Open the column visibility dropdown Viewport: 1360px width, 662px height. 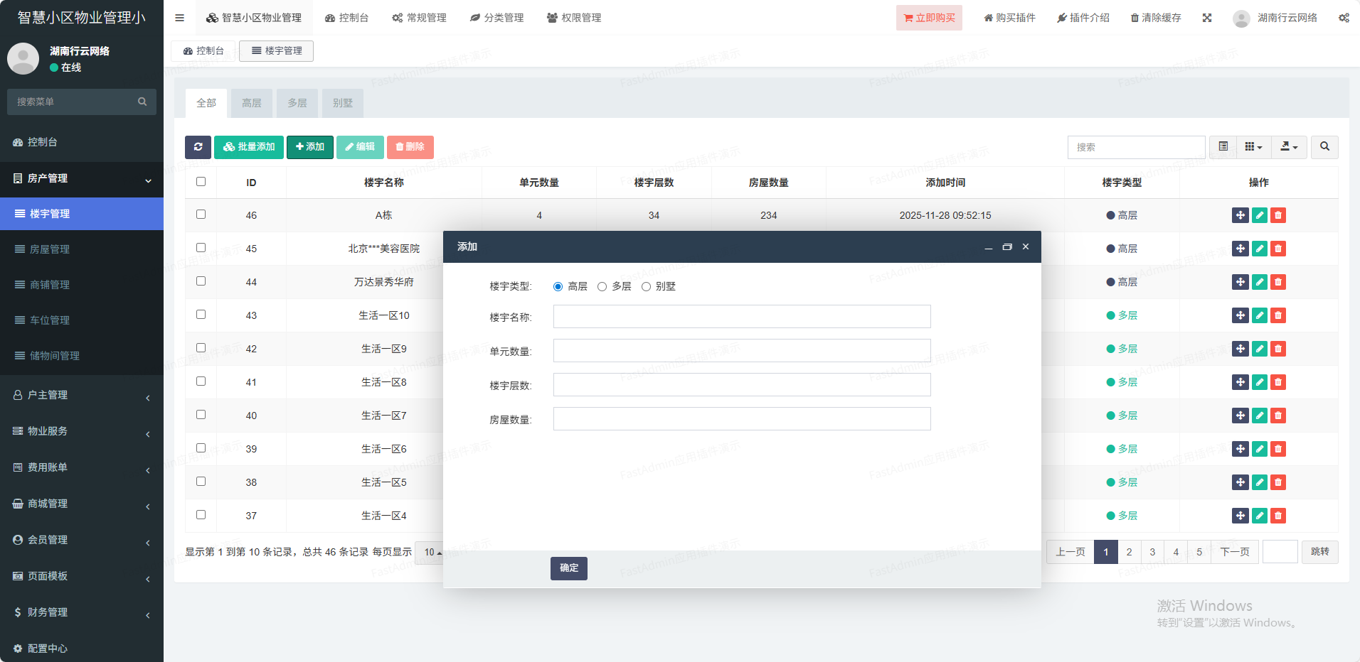[1253, 147]
